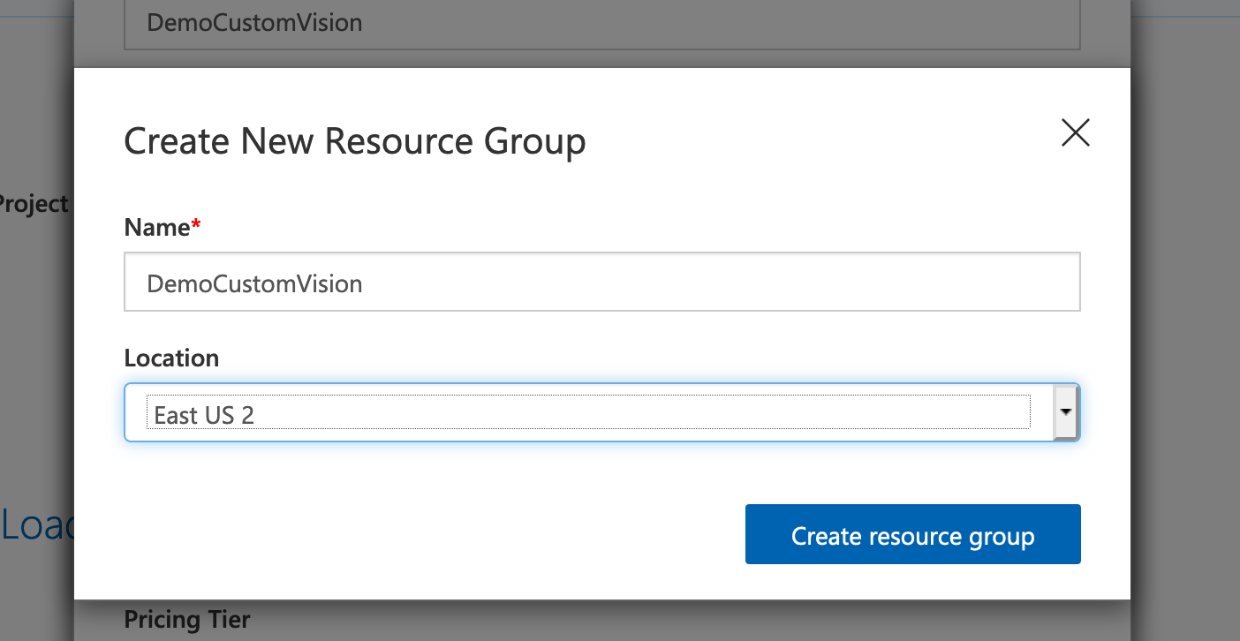Focus the background DemoCustomVision field at top
The image size is (1240, 641).
[x=601, y=23]
